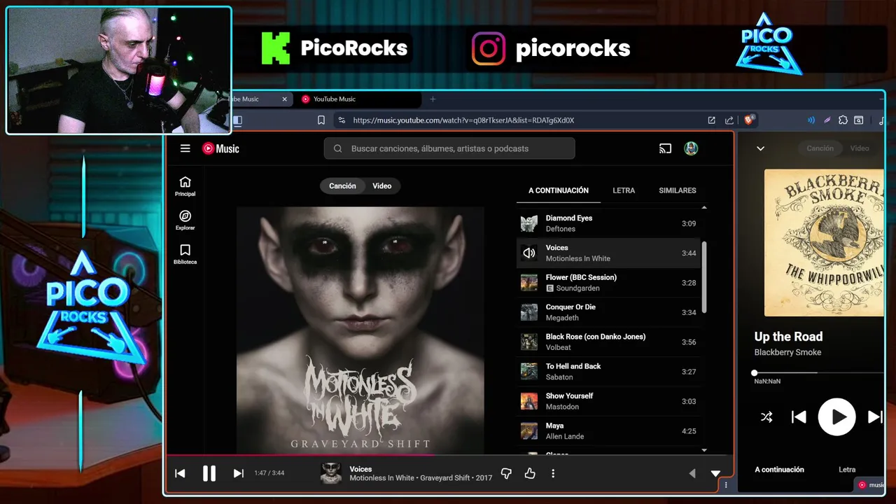Play Show Yourself by Mastodon
The height and width of the screenshot is (504, 896).
[x=608, y=401]
